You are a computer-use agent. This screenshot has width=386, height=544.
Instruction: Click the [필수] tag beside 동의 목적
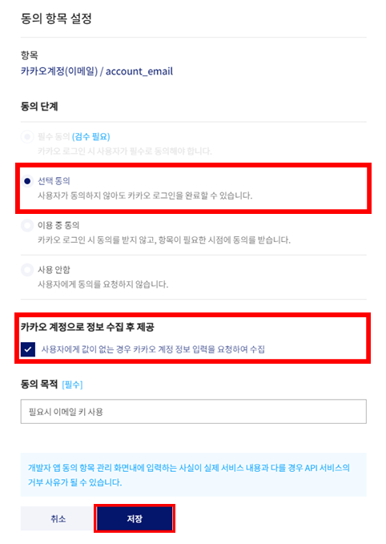click(x=72, y=385)
